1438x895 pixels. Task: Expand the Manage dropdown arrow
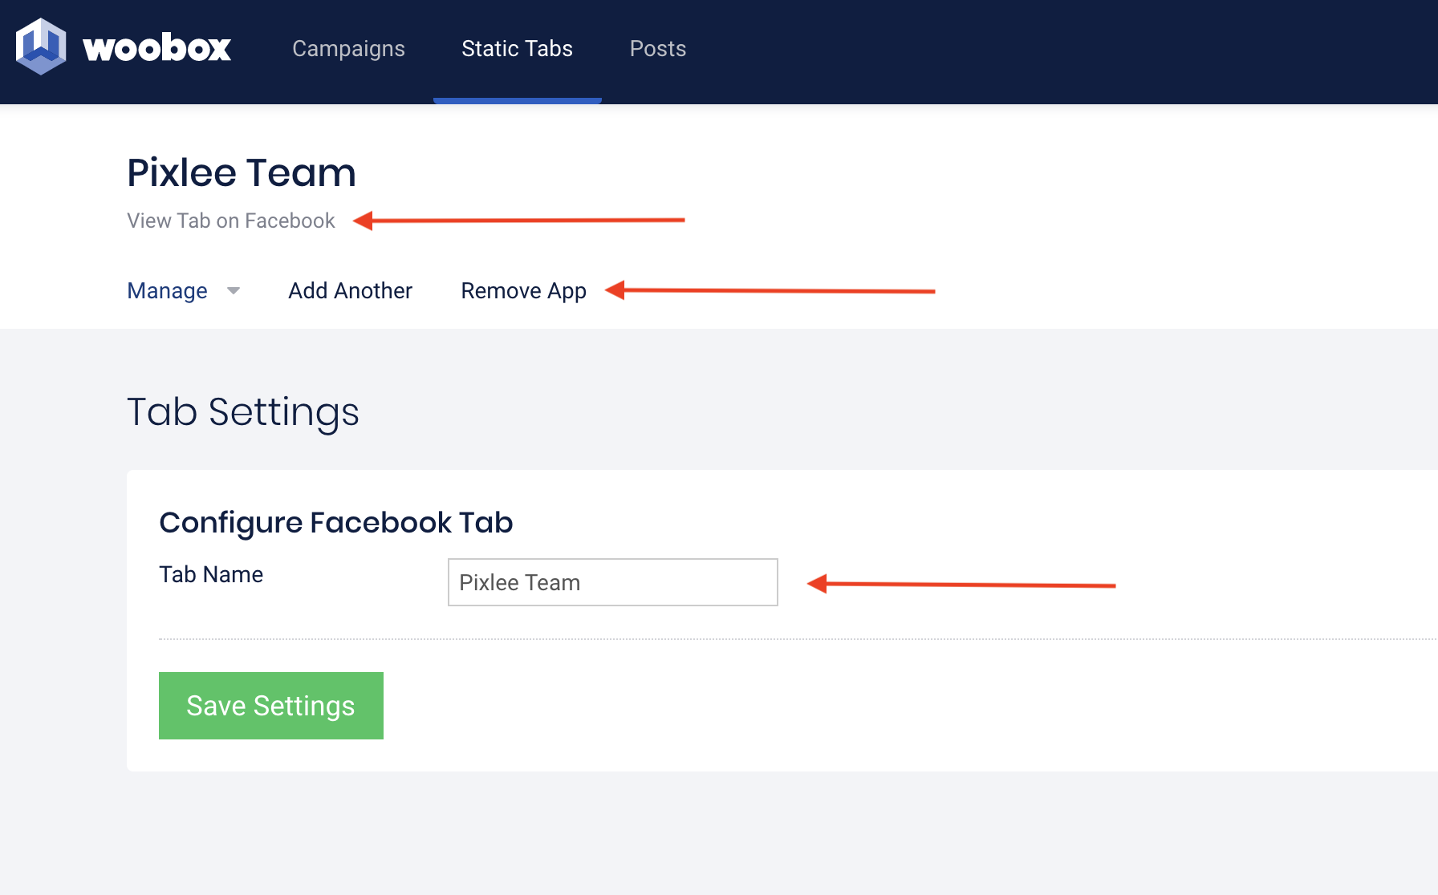234,290
